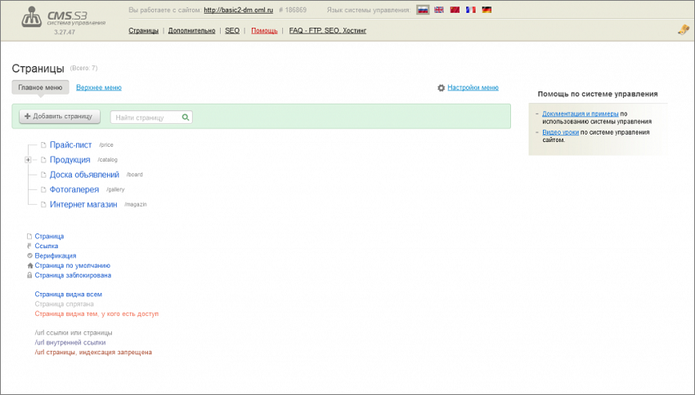Click the legend icon for Ссылка
The image size is (695, 395).
click(x=29, y=246)
